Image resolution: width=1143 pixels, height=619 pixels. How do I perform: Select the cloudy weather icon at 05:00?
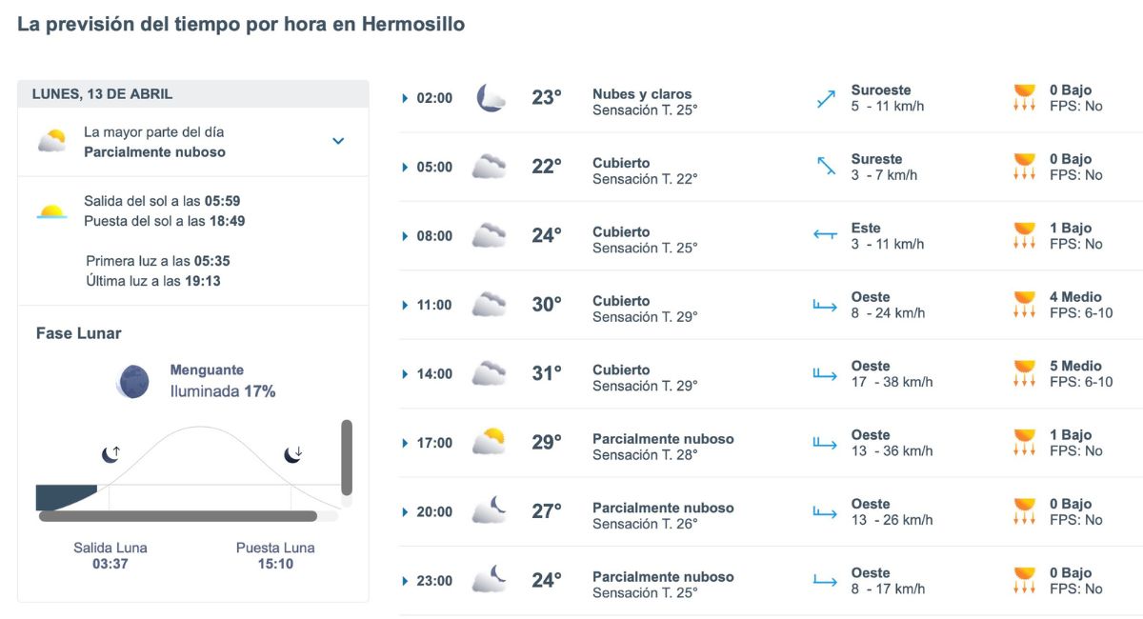coord(489,166)
